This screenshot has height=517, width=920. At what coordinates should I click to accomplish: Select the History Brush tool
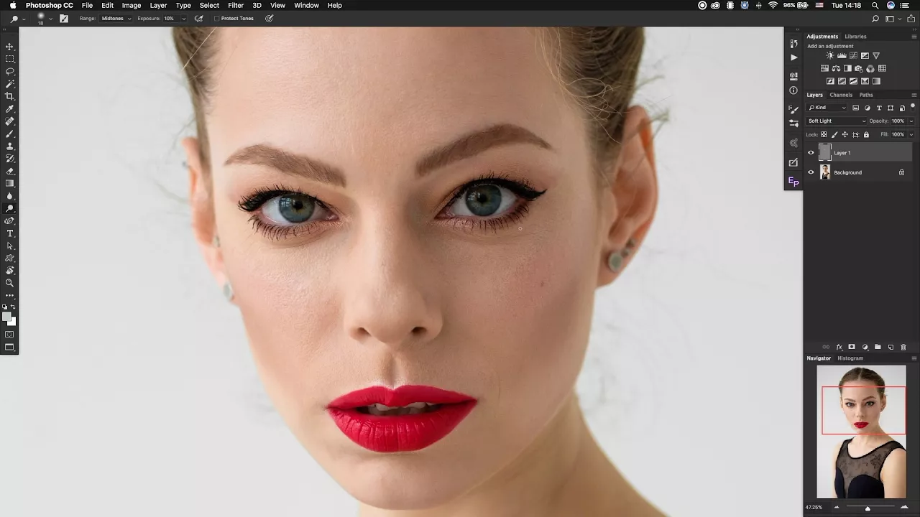(9, 159)
